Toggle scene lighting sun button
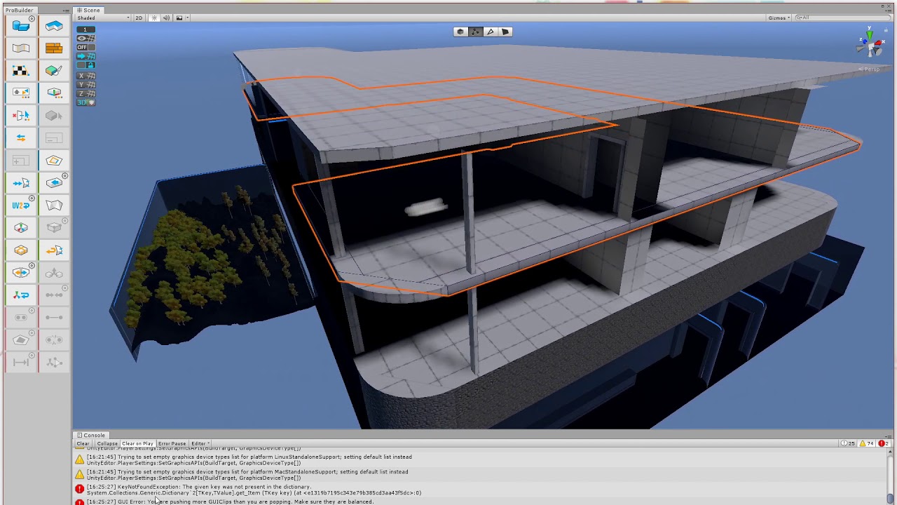Screen dimensions: 897x505 click(154, 18)
